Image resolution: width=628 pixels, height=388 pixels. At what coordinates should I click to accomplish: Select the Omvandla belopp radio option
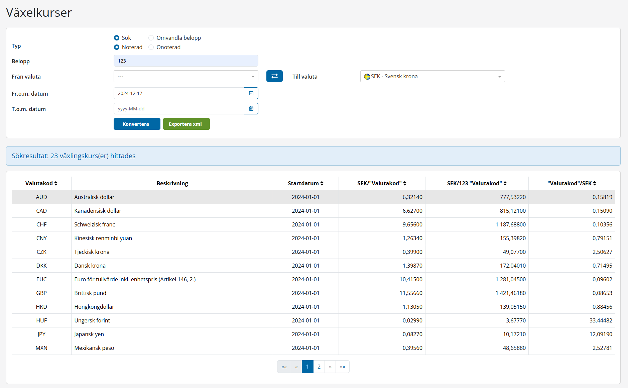(x=151, y=38)
